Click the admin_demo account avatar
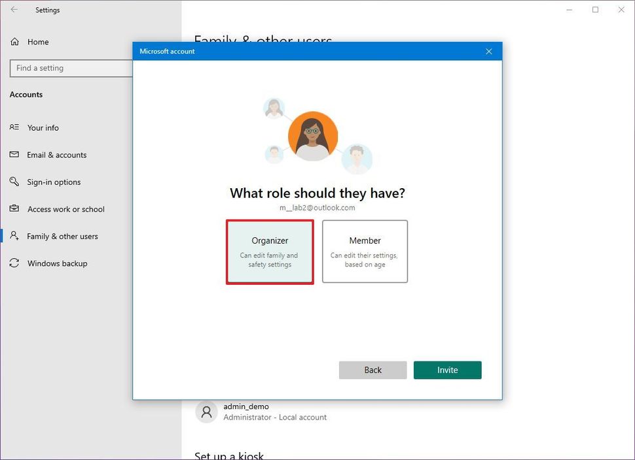 [x=207, y=412]
